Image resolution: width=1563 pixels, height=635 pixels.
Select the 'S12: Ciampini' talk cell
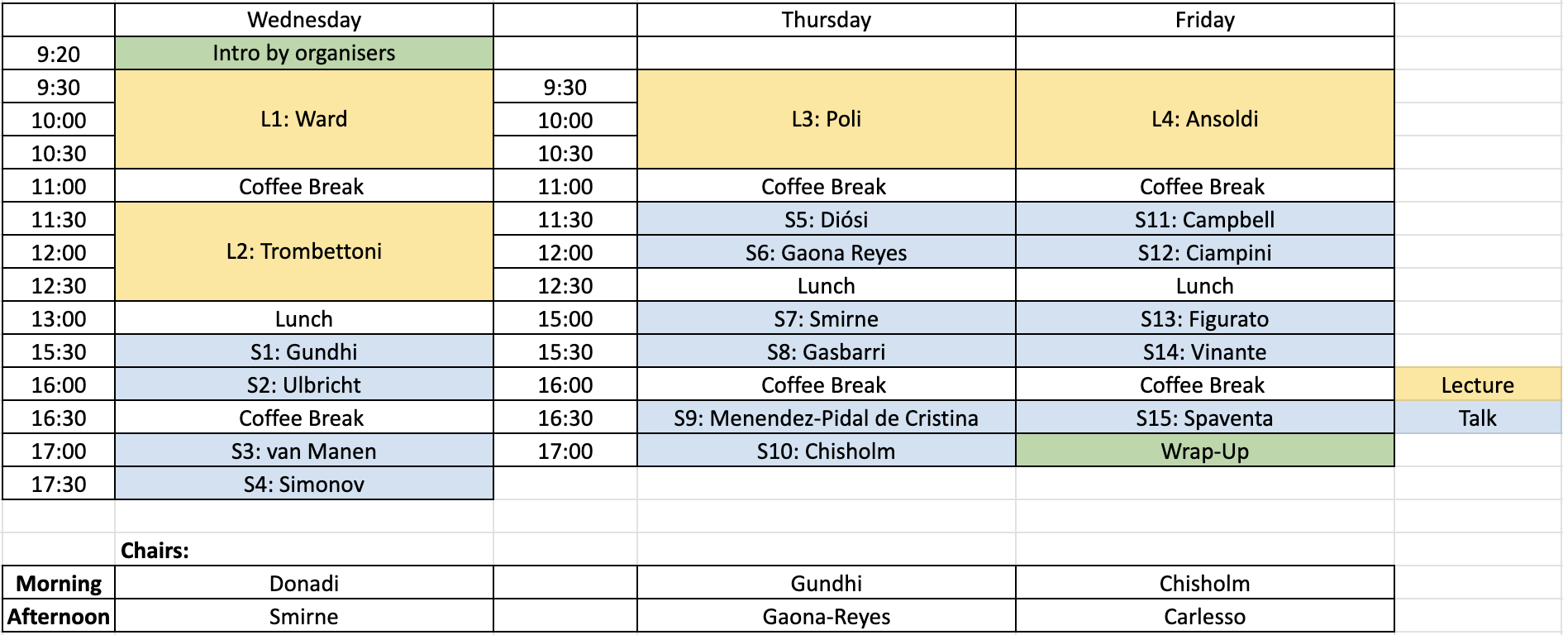point(1205,252)
